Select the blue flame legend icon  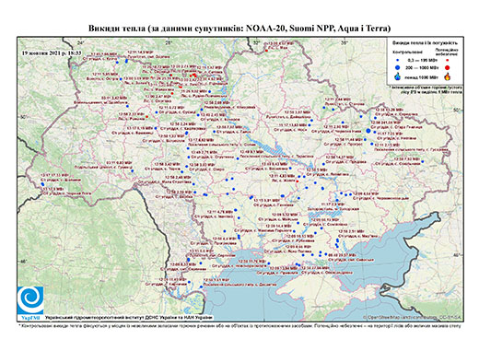(x=398, y=76)
